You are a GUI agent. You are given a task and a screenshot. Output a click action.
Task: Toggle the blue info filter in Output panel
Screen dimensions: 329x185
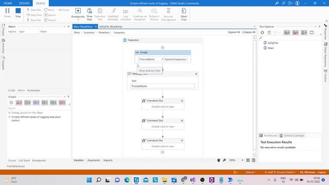[x=36, y=103]
